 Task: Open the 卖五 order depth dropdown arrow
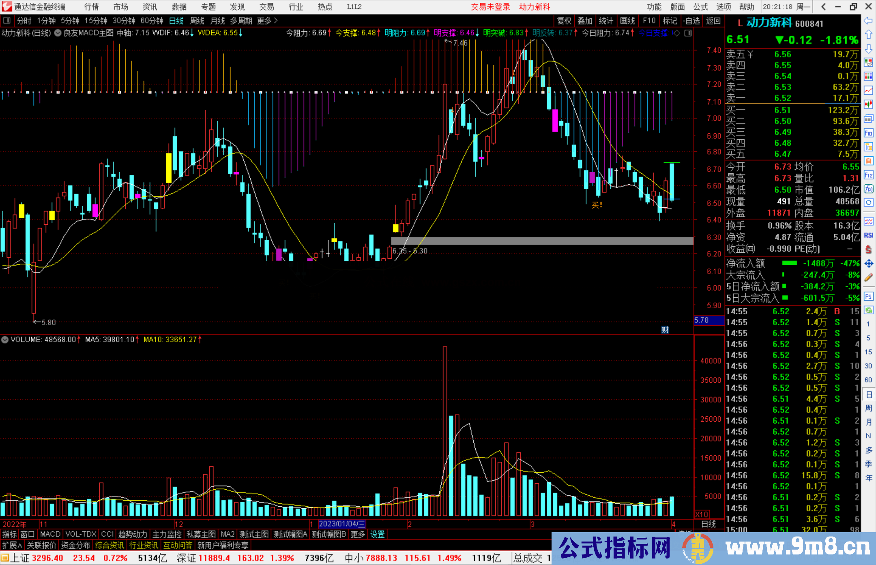click(x=750, y=54)
